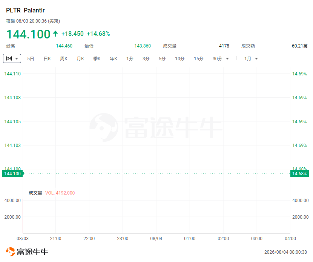Choose the 季K chart period
313x262 pixels.
[97, 59]
